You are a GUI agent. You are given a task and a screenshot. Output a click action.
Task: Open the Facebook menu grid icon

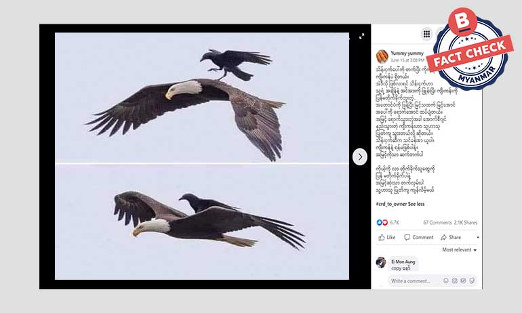(427, 34)
